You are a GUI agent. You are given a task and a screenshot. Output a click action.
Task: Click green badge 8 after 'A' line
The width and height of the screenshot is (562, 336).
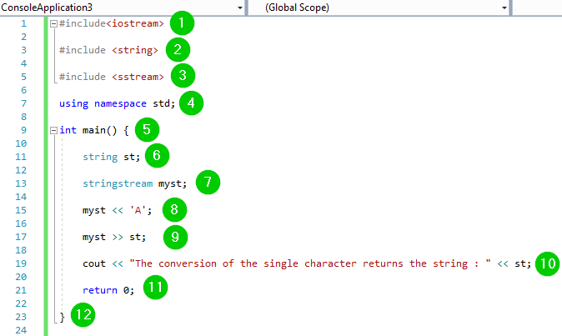(173, 209)
